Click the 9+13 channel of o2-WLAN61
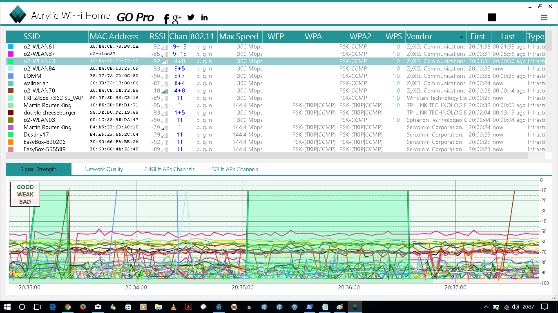 [180, 46]
